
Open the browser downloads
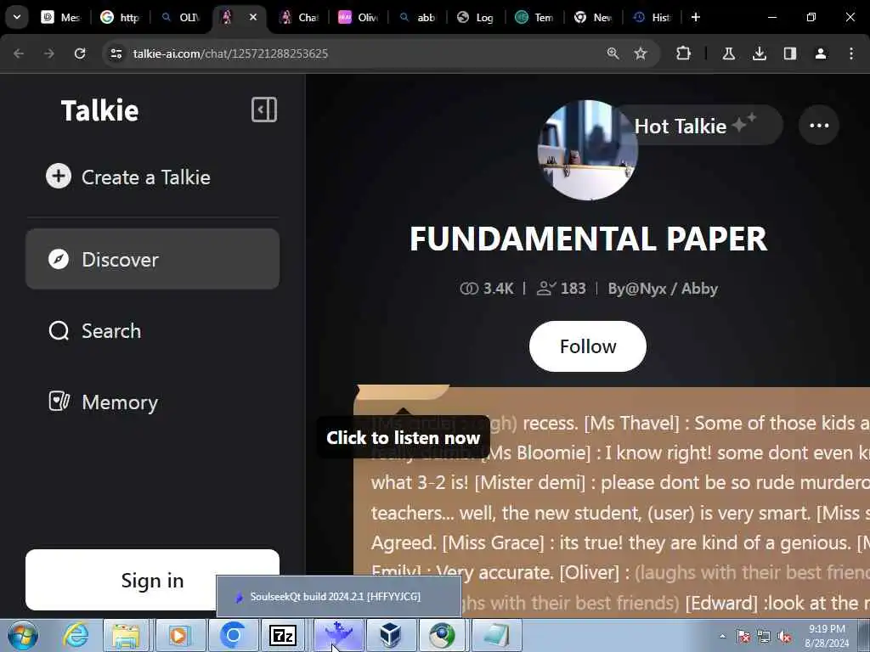760,53
